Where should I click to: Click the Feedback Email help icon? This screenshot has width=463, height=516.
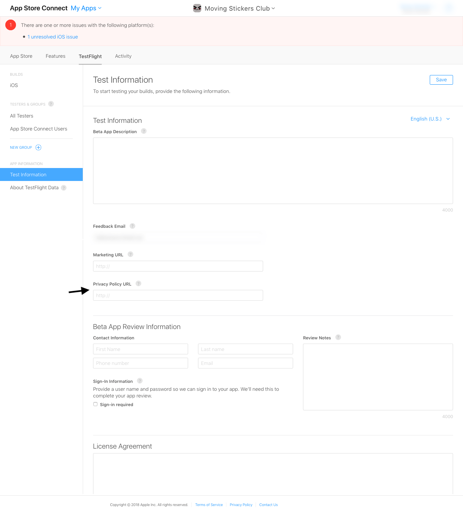[132, 226]
